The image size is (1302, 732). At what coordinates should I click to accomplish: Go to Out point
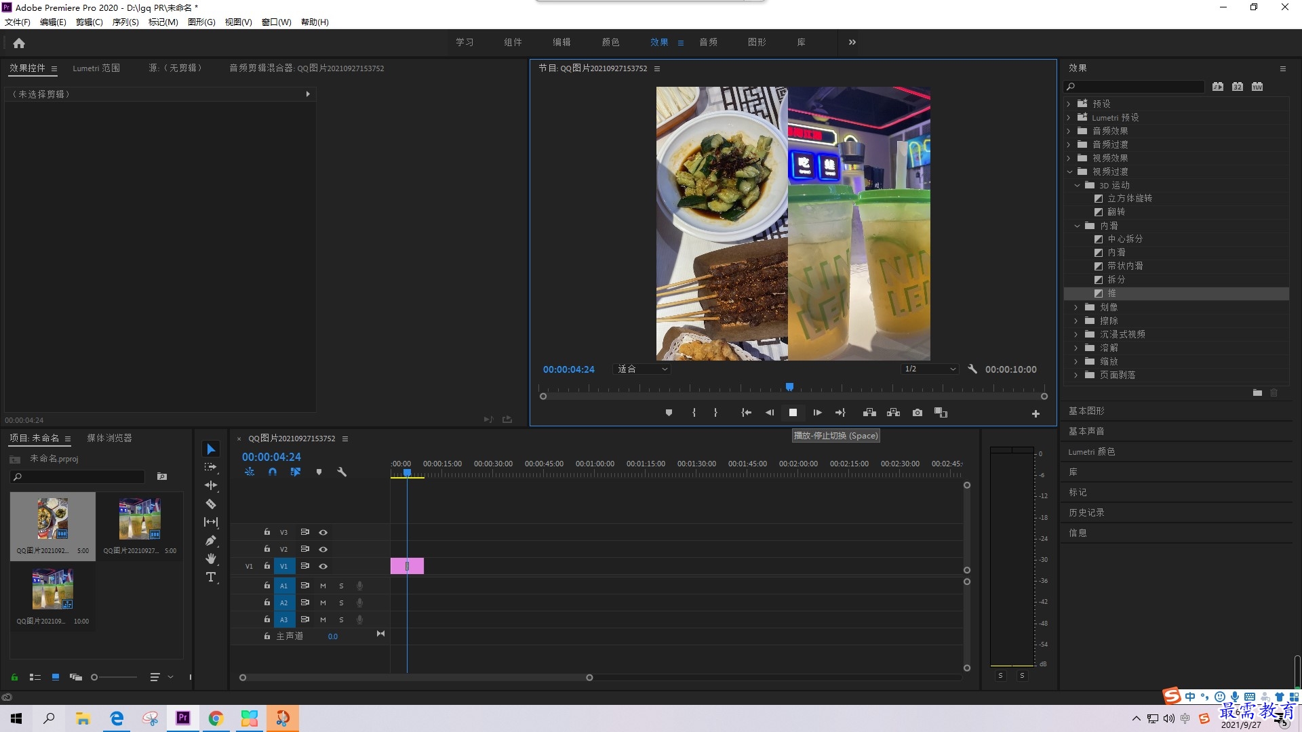(x=840, y=413)
